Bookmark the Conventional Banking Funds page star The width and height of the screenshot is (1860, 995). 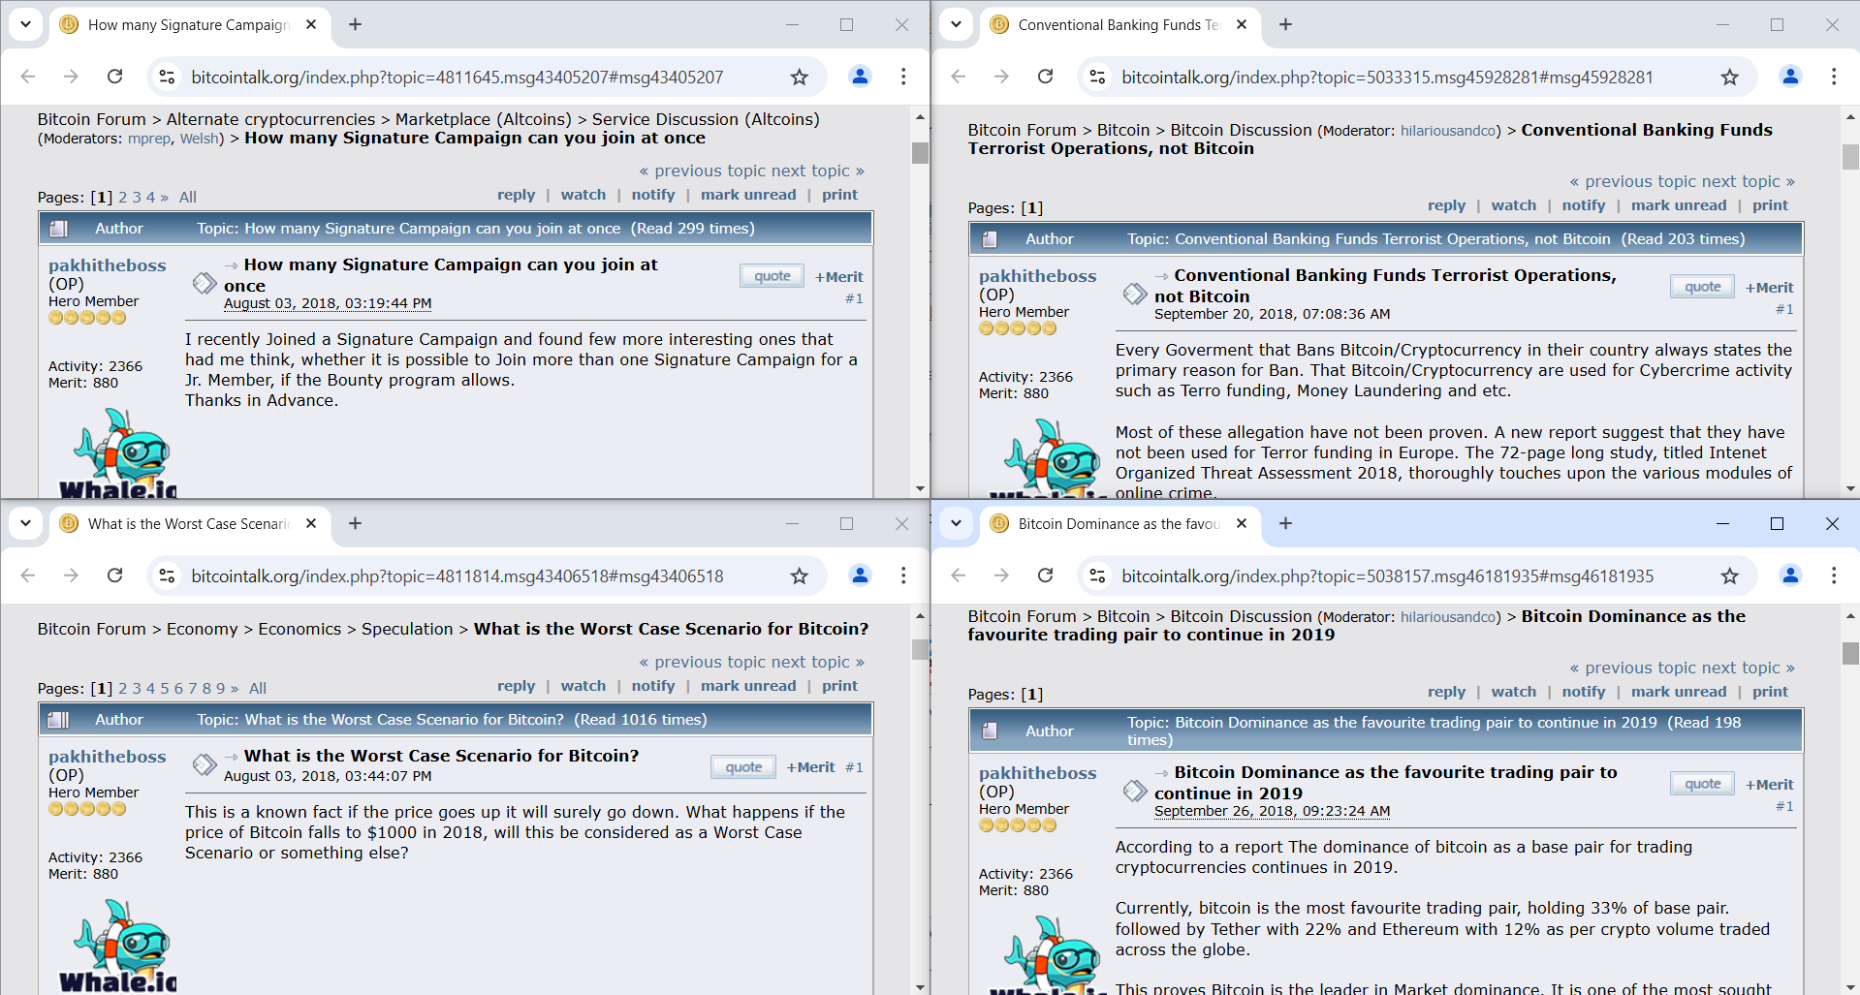(x=1729, y=77)
